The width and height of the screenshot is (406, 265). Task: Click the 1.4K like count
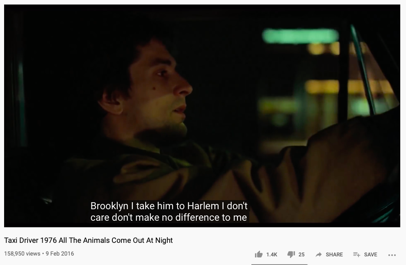(x=271, y=255)
